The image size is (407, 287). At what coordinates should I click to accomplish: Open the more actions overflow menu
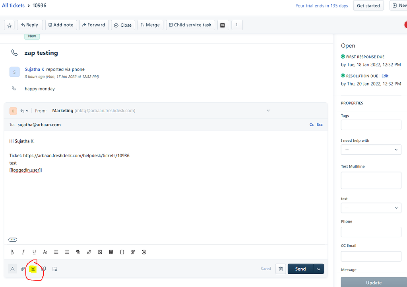pos(237,25)
